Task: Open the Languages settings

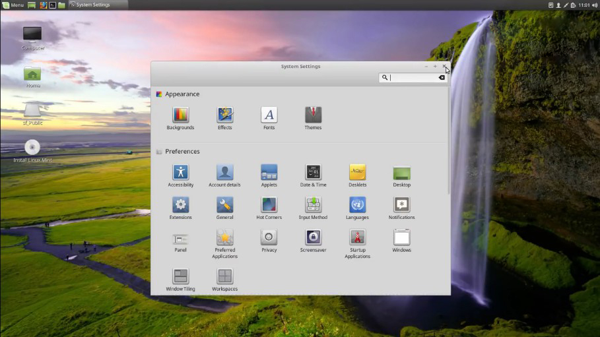Action: [357, 208]
